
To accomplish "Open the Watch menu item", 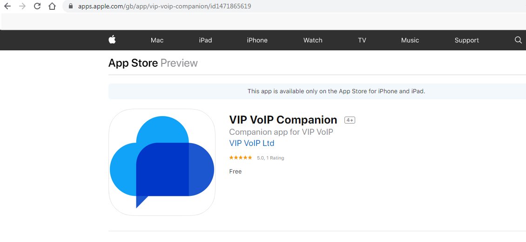I will coord(313,40).
